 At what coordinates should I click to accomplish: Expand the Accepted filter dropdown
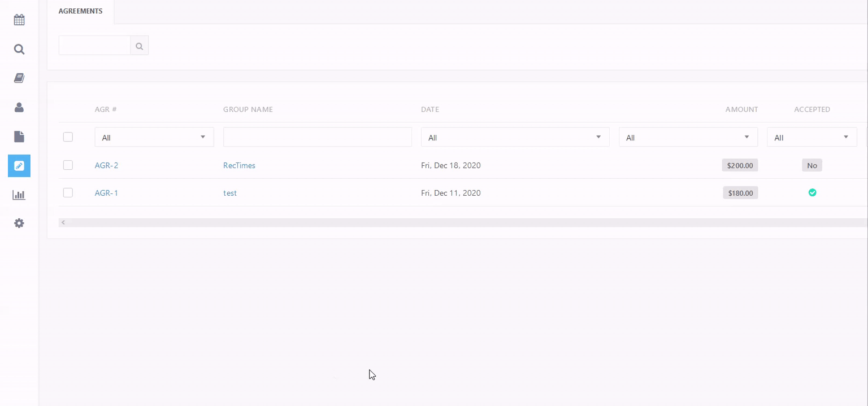point(811,138)
